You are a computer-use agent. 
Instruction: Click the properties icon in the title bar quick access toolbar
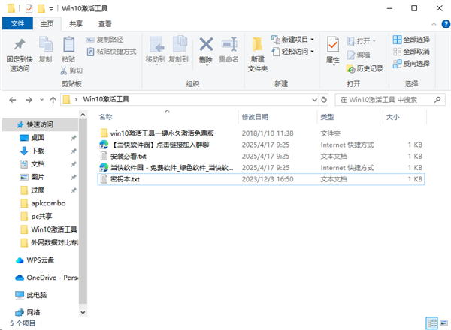[29, 8]
